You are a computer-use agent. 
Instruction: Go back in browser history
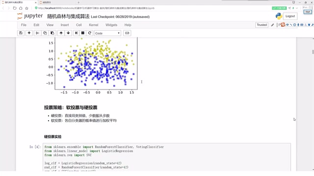pyautogui.click(x=3, y=8)
